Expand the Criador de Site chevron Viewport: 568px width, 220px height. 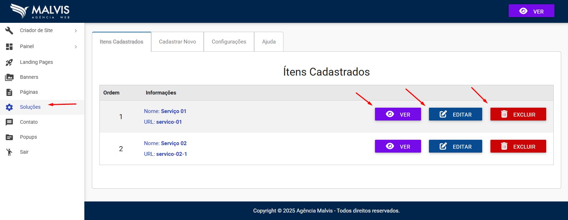click(x=76, y=31)
